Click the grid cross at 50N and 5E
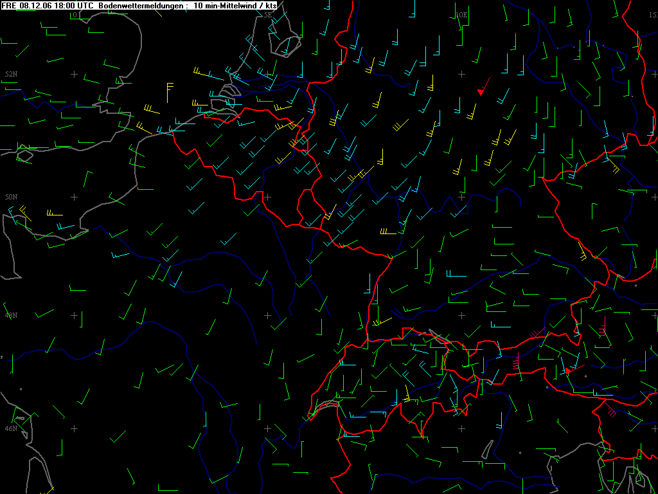The height and width of the screenshot is (494, 658). click(268, 197)
